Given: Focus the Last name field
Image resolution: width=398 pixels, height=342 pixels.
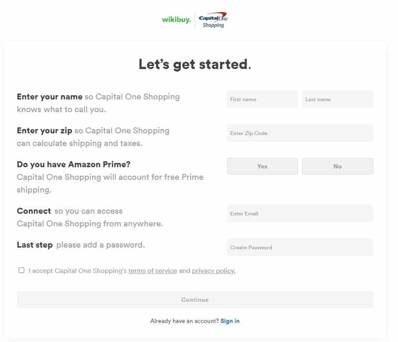Looking at the screenshot, I should (x=338, y=99).
